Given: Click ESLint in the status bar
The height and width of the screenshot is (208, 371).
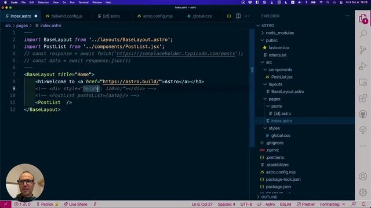Looking at the screenshot, I should (x=286, y=204).
